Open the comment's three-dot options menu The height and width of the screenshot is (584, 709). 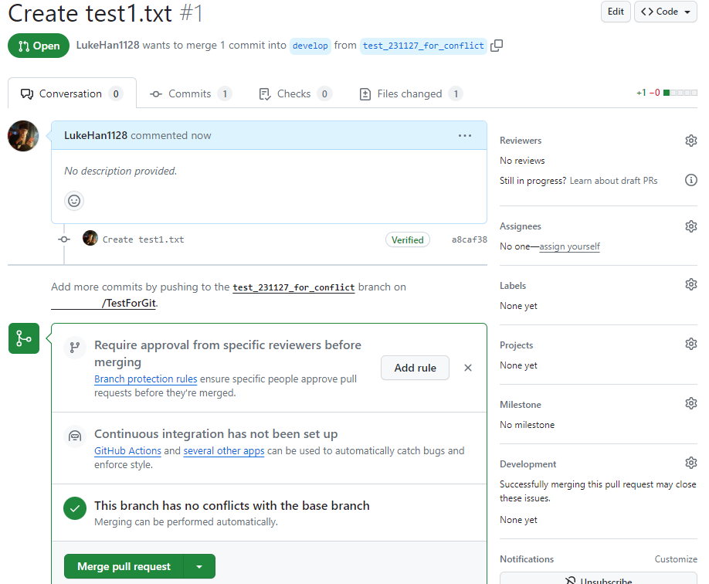(465, 136)
